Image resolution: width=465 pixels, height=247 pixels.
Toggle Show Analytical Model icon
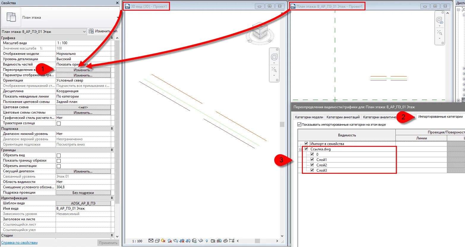219,241
